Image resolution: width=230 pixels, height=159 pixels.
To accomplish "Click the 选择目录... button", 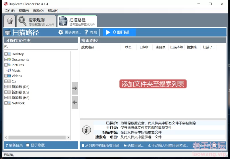I will point(134,145).
